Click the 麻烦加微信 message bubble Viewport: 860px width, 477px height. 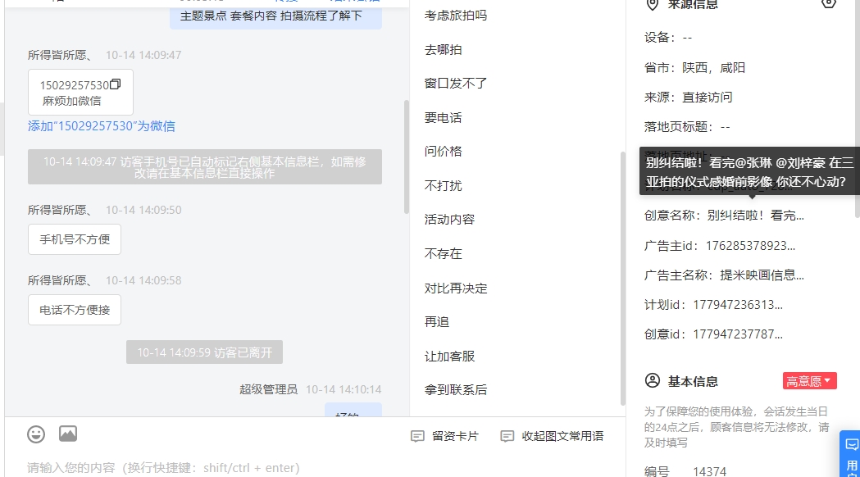click(x=80, y=93)
